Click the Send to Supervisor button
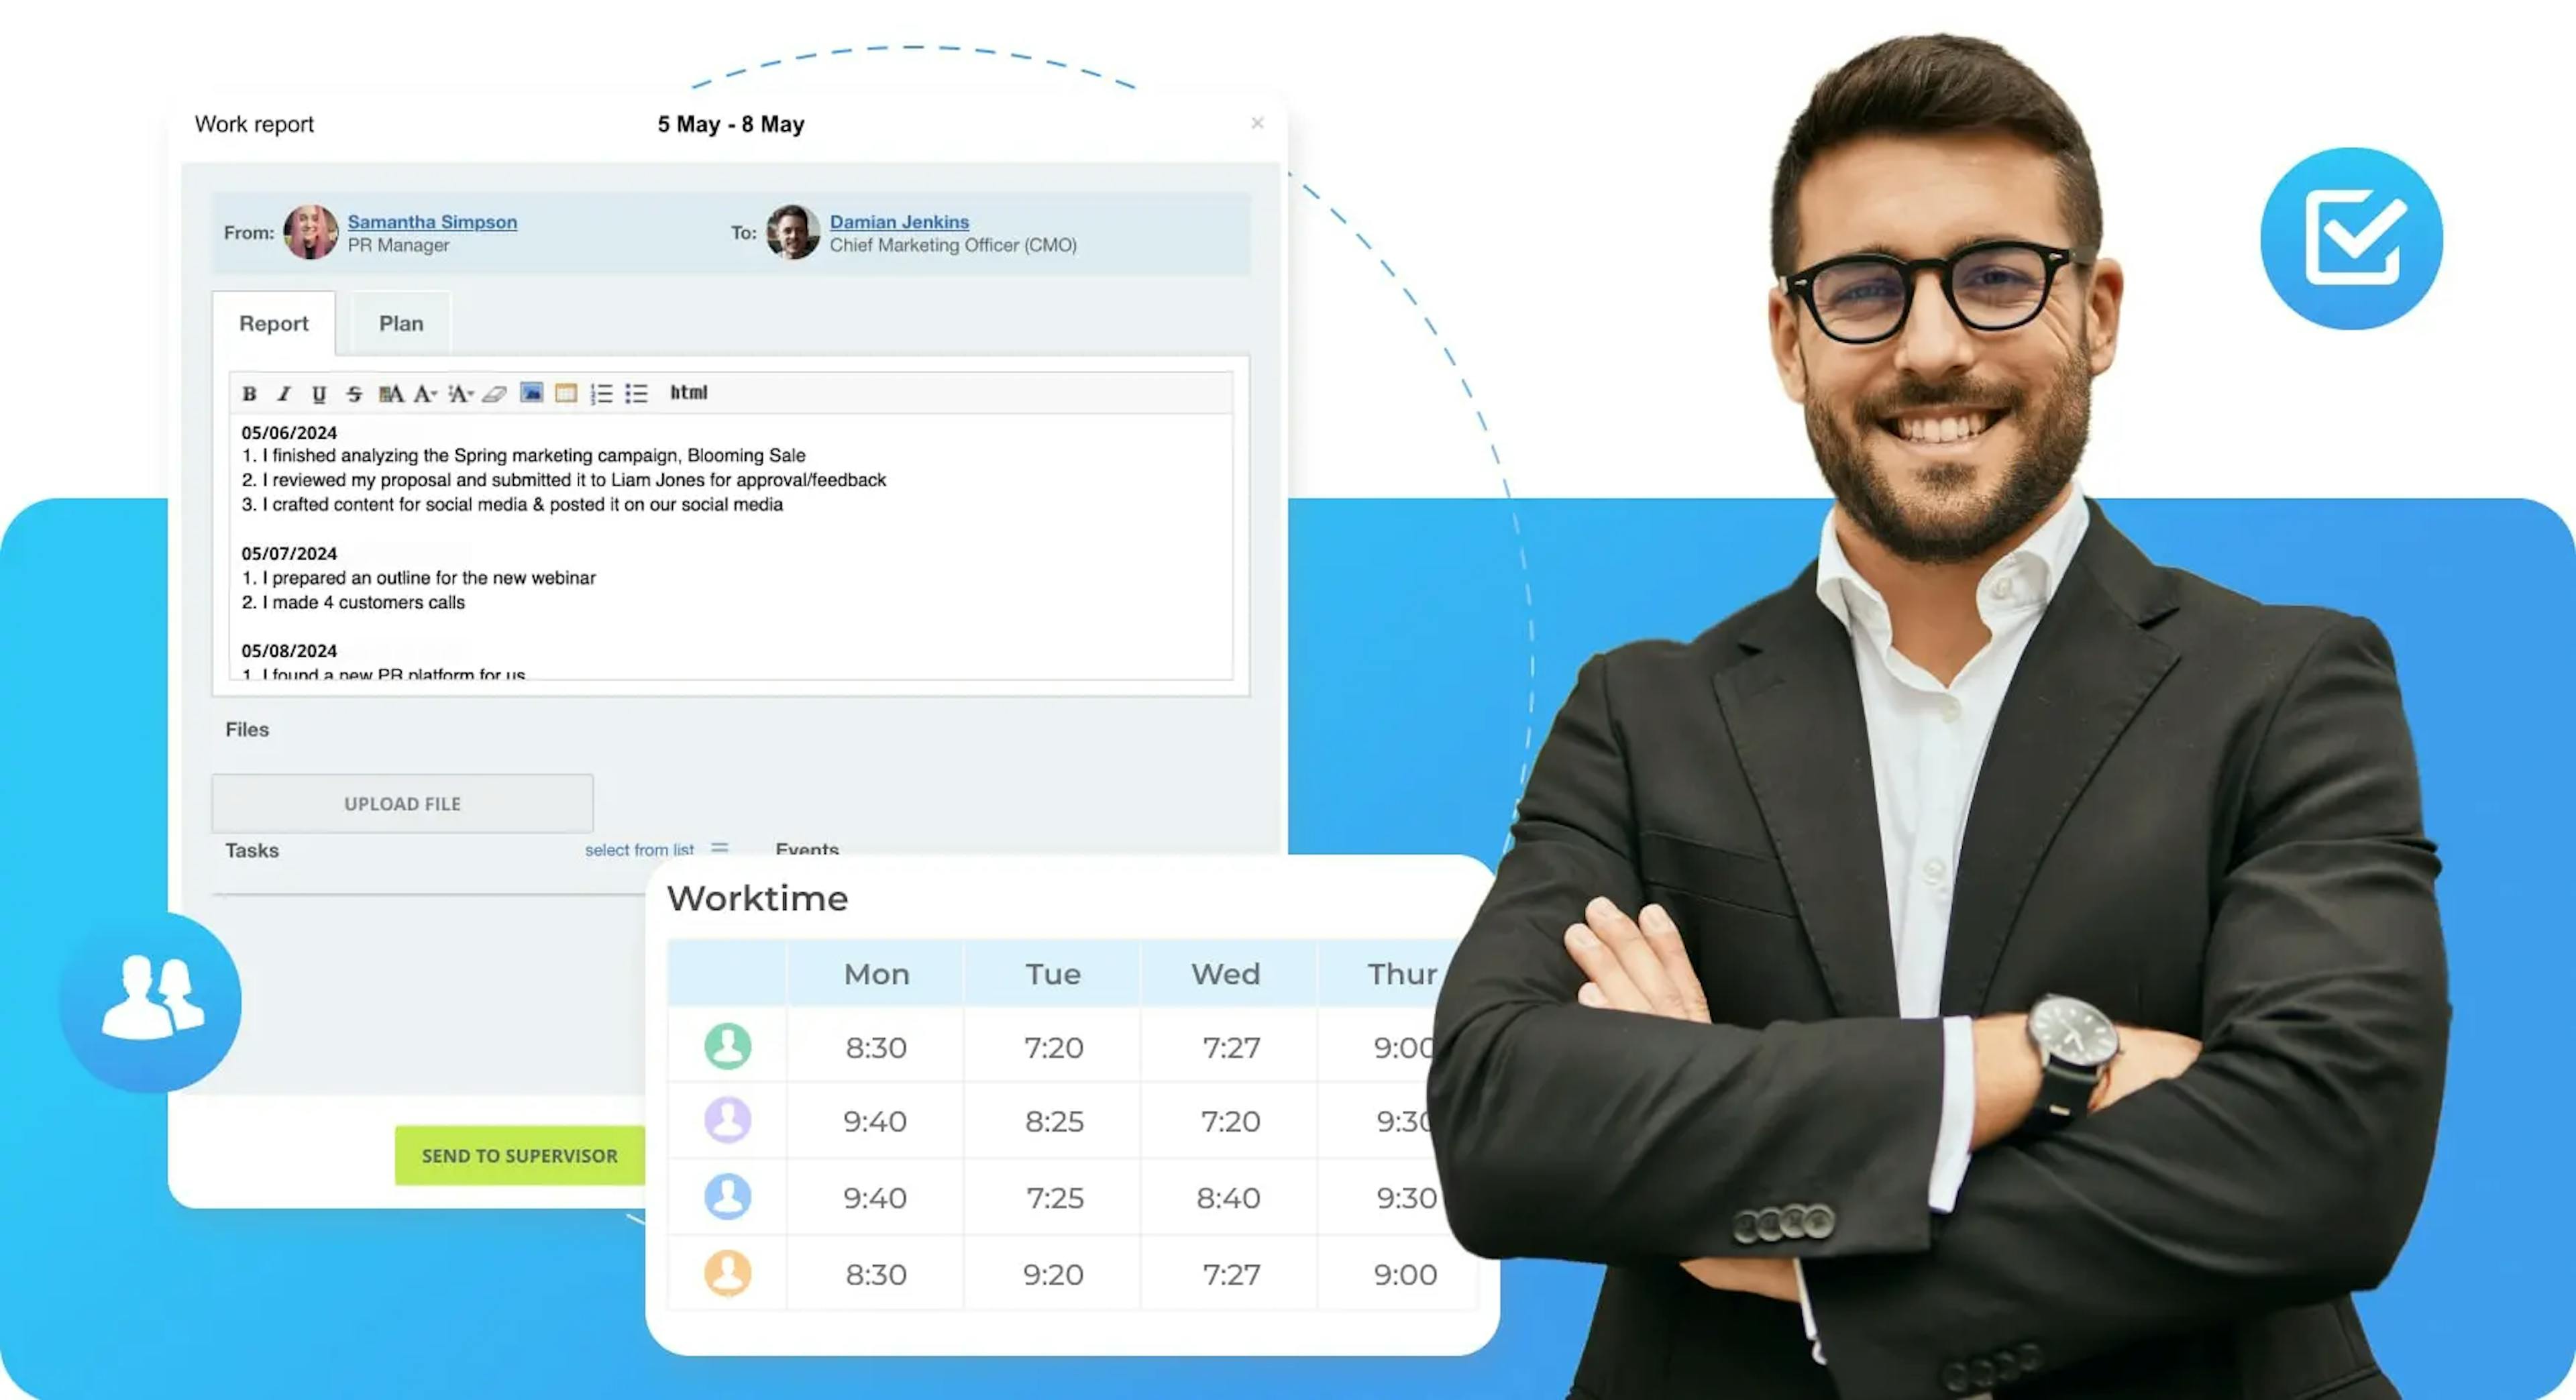Image resolution: width=2576 pixels, height=1400 pixels. point(517,1155)
